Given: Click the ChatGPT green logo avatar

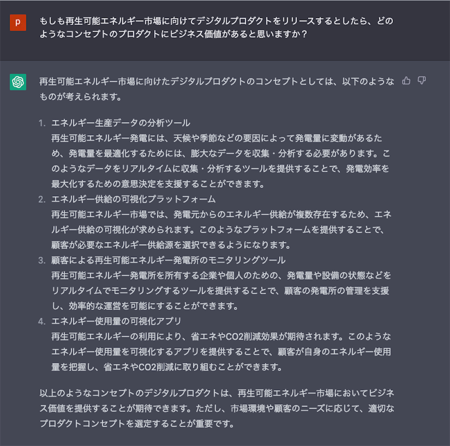Looking at the screenshot, I should (18, 82).
